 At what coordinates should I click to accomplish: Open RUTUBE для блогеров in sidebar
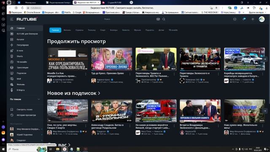pyautogui.click(x=25, y=34)
